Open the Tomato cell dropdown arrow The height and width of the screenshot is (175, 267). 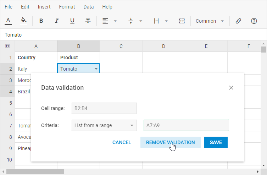[96, 69]
